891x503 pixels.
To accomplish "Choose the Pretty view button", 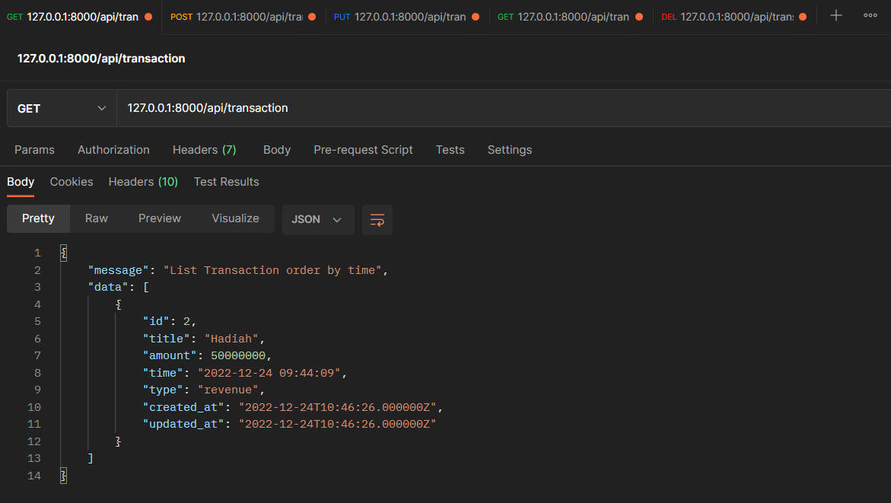I will coord(38,219).
